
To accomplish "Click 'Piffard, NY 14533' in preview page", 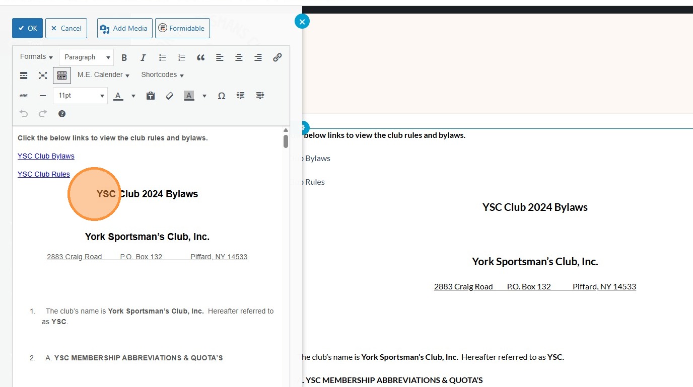I will (604, 287).
